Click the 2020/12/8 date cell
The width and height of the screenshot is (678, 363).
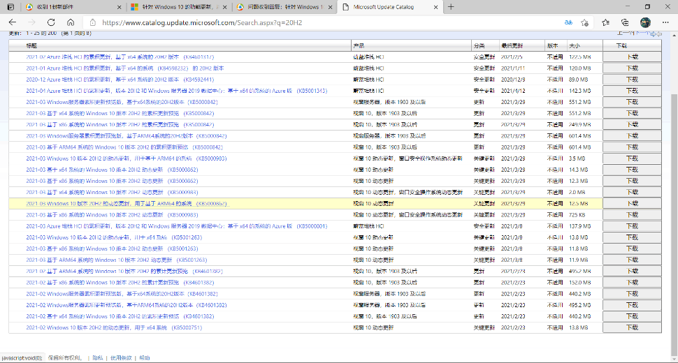(513, 80)
